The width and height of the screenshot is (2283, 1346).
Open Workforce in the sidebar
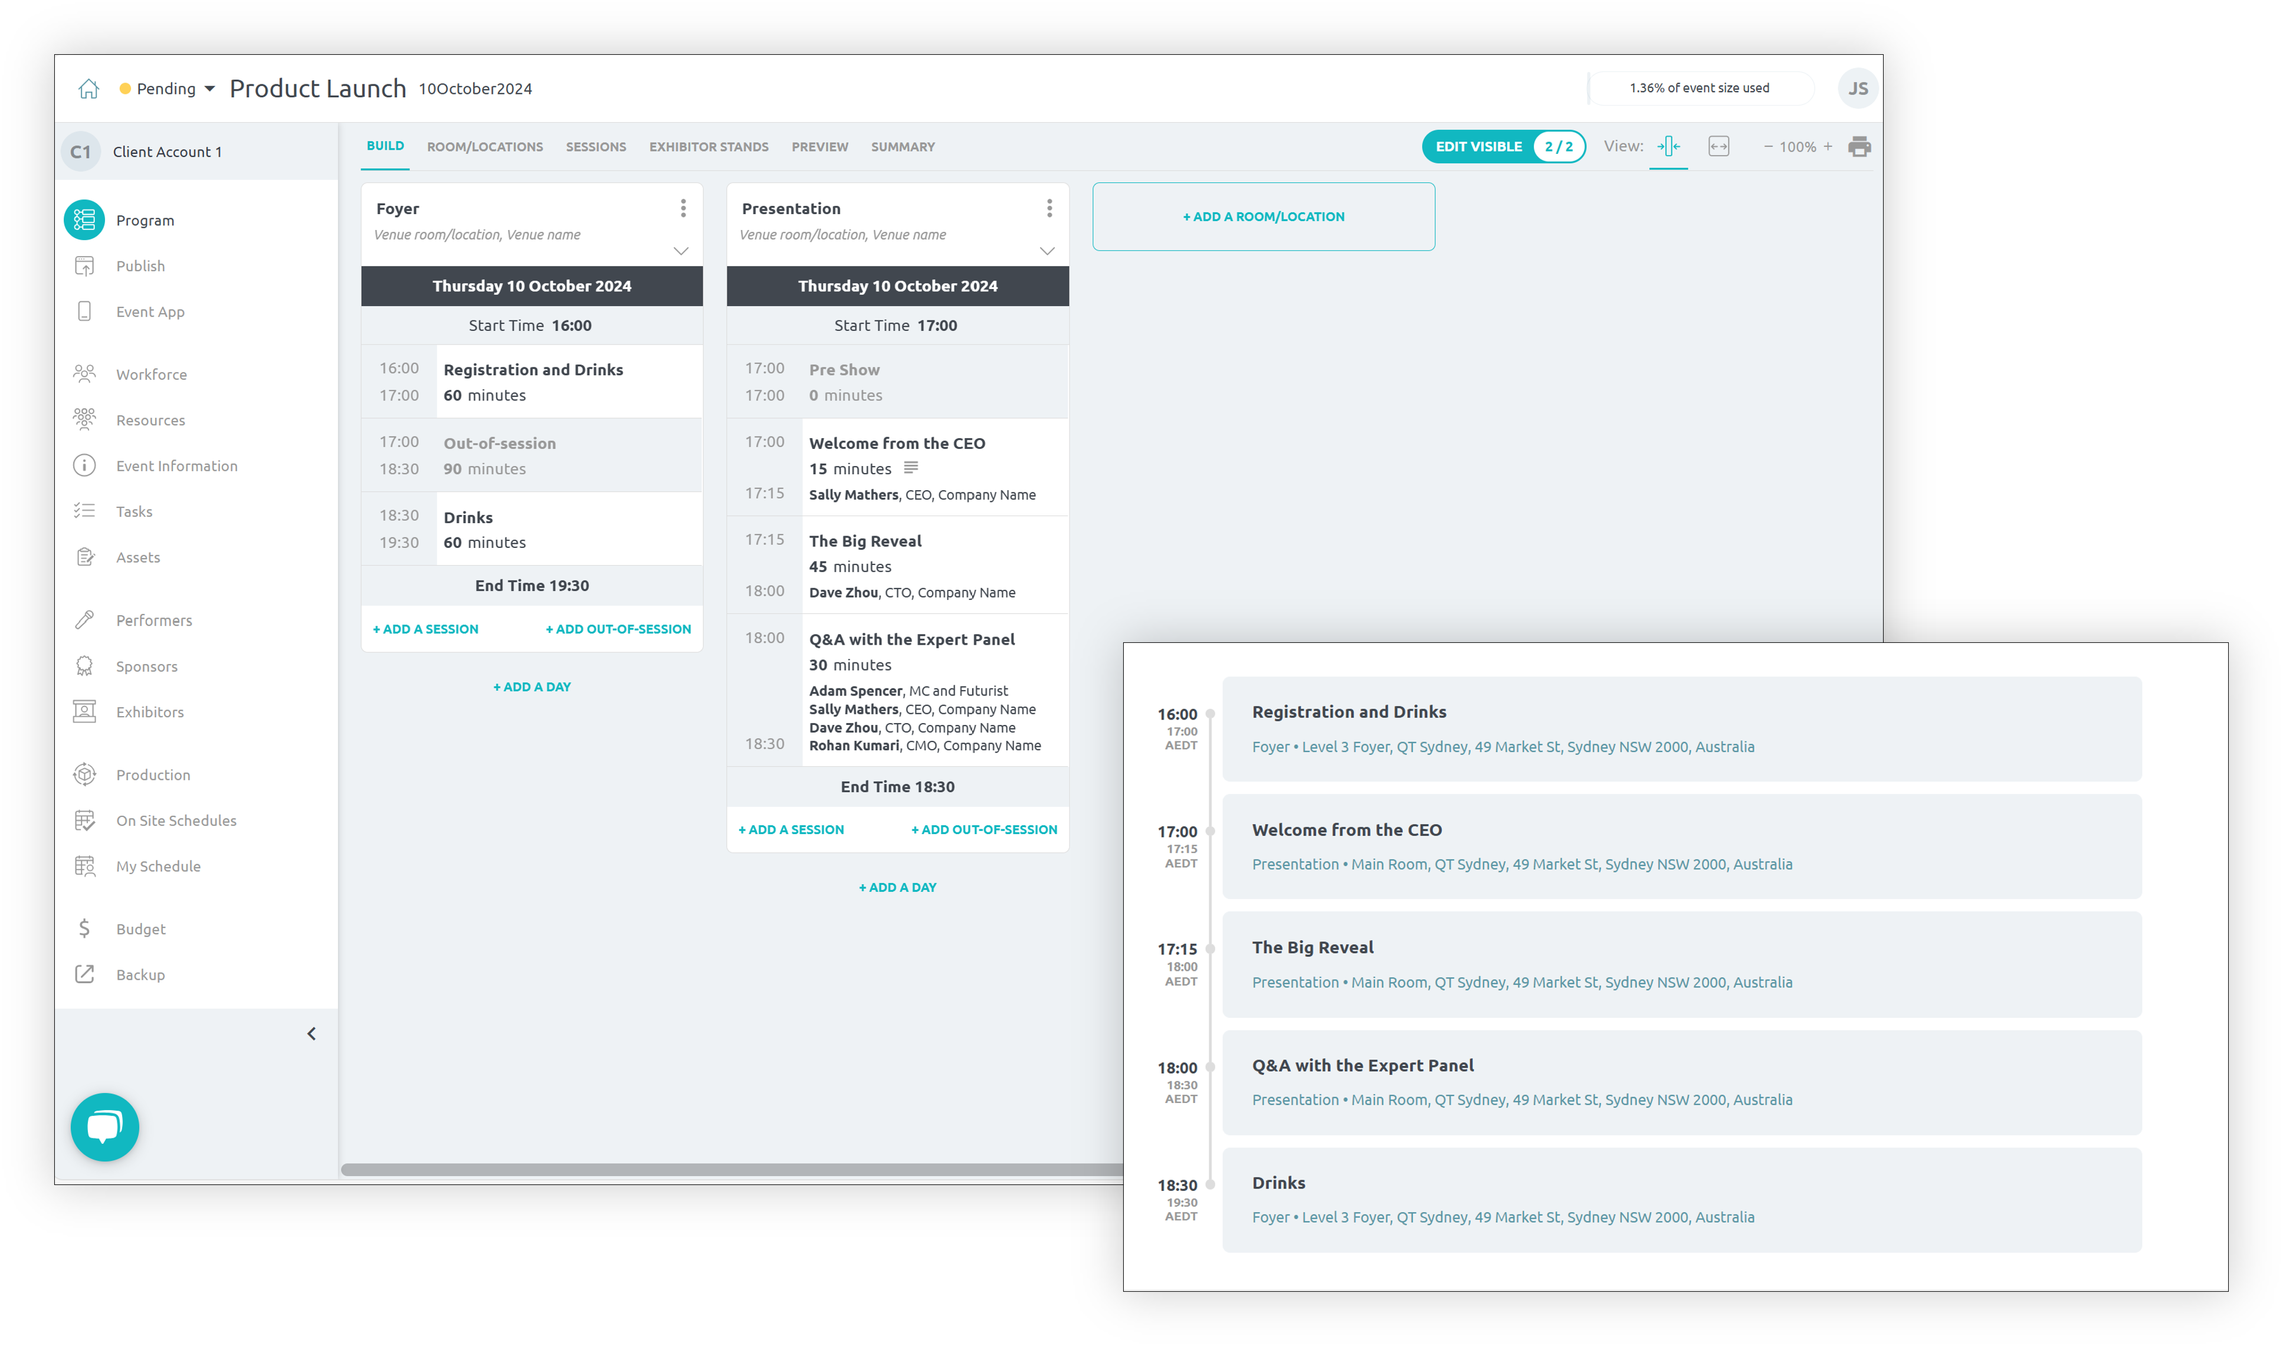point(150,375)
